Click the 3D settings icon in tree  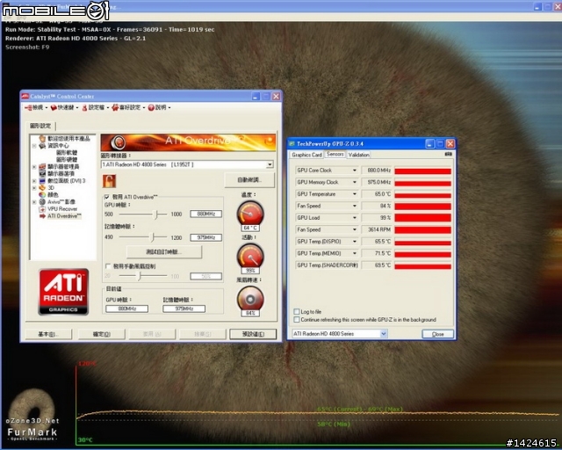click(43, 188)
